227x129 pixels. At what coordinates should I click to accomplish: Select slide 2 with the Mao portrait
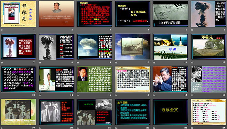(56, 14)
